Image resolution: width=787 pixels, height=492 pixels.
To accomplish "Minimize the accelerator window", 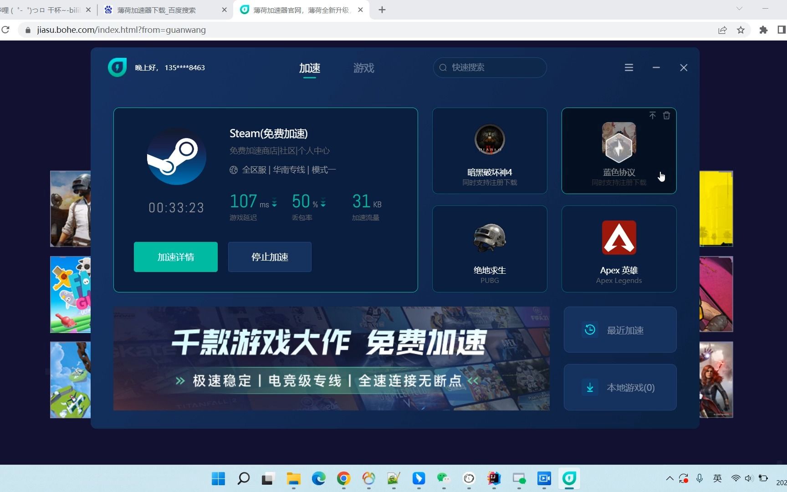I will 656,67.
